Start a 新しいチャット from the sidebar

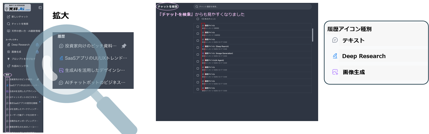pos(18,17)
